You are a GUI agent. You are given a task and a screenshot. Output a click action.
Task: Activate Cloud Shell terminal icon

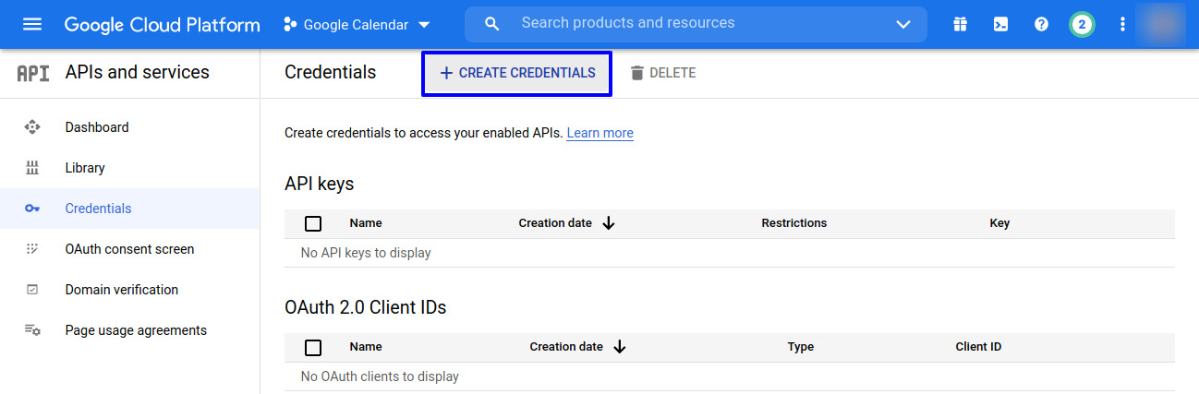tap(1000, 25)
